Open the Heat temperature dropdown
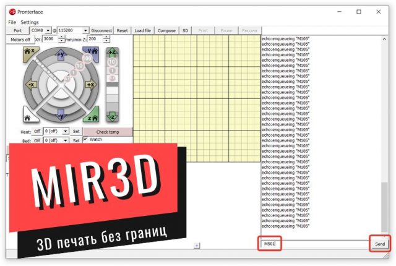The height and width of the screenshot is (266, 396). [66, 131]
